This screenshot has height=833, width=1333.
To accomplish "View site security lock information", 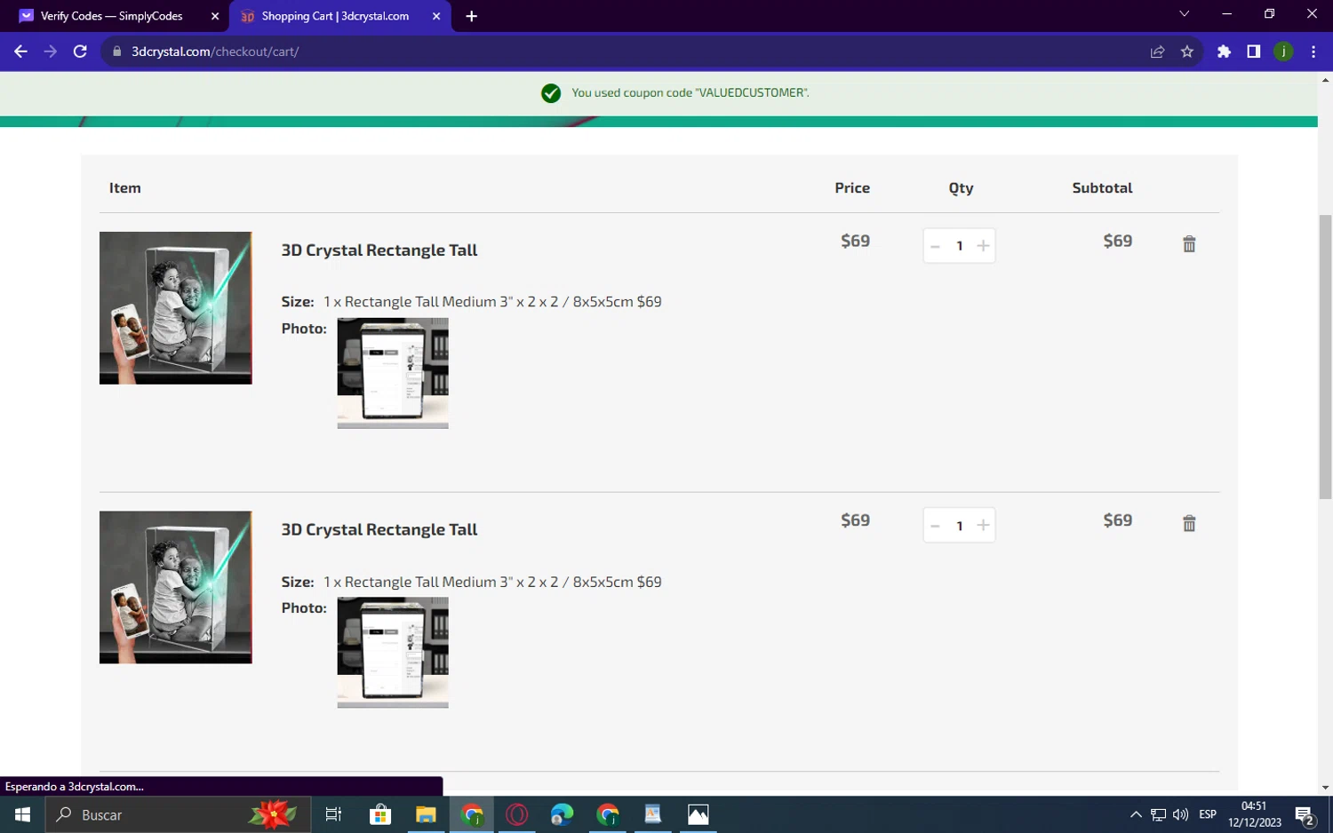I will coord(116,52).
